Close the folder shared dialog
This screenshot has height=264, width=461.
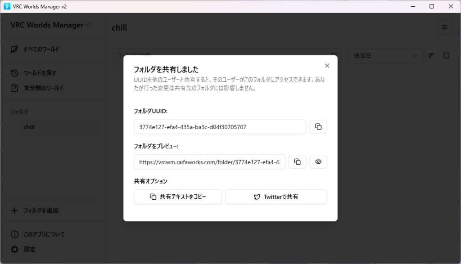(x=327, y=66)
